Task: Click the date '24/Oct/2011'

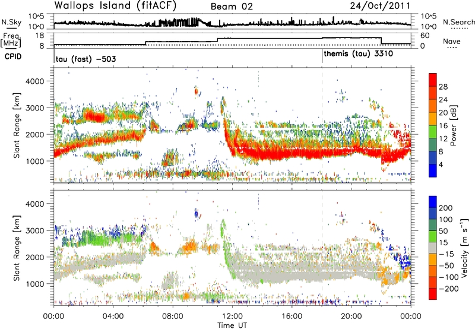Action: tap(380, 6)
